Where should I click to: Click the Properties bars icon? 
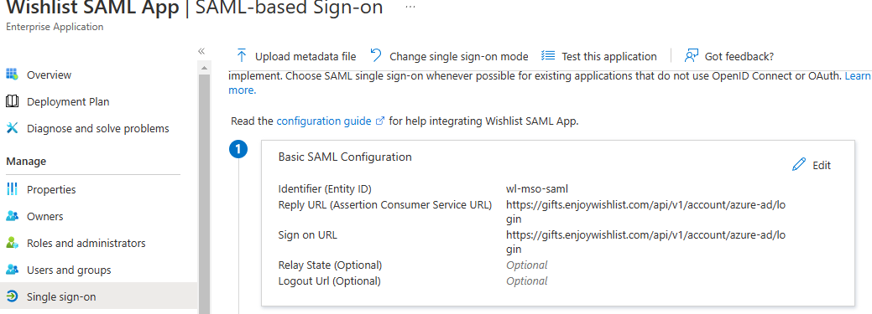click(12, 189)
